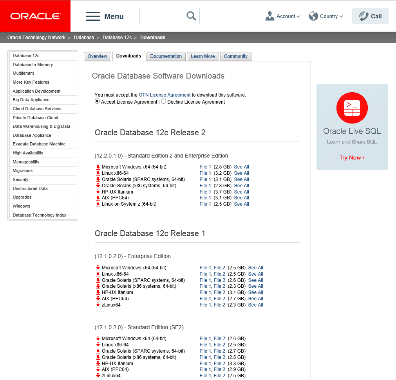This screenshot has height=380, width=396.
Task: Click download arrow for SE2 Linux x86-64
Action: click(98, 345)
